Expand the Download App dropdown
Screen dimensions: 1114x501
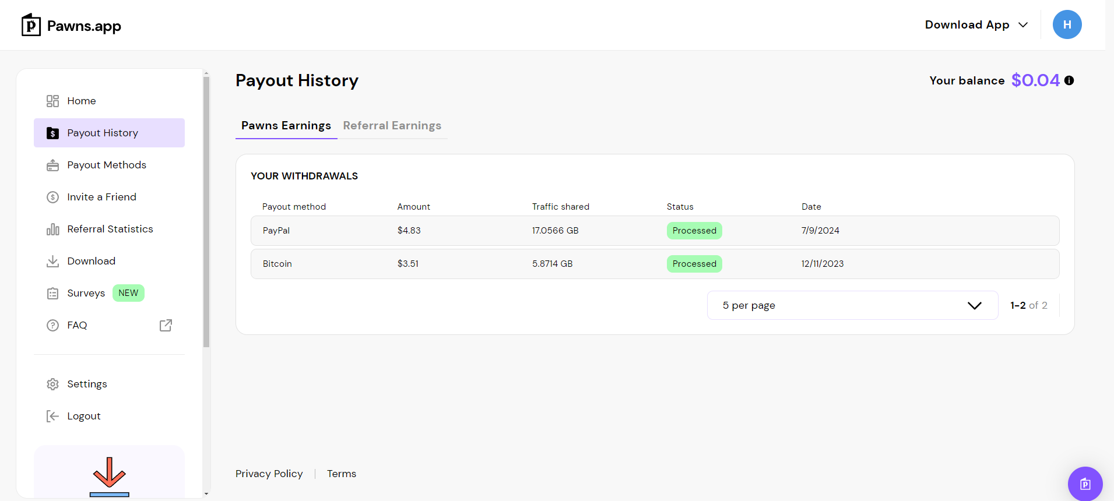click(976, 24)
